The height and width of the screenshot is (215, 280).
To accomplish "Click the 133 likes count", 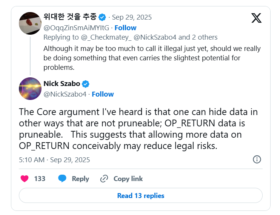I will click(40, 179).
